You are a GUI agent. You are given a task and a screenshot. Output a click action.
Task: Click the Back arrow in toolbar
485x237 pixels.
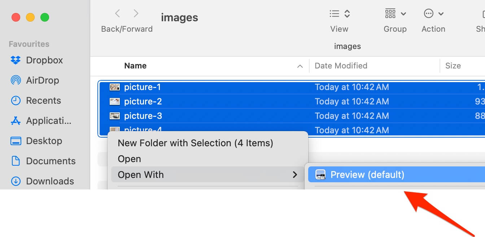point(117,14)
